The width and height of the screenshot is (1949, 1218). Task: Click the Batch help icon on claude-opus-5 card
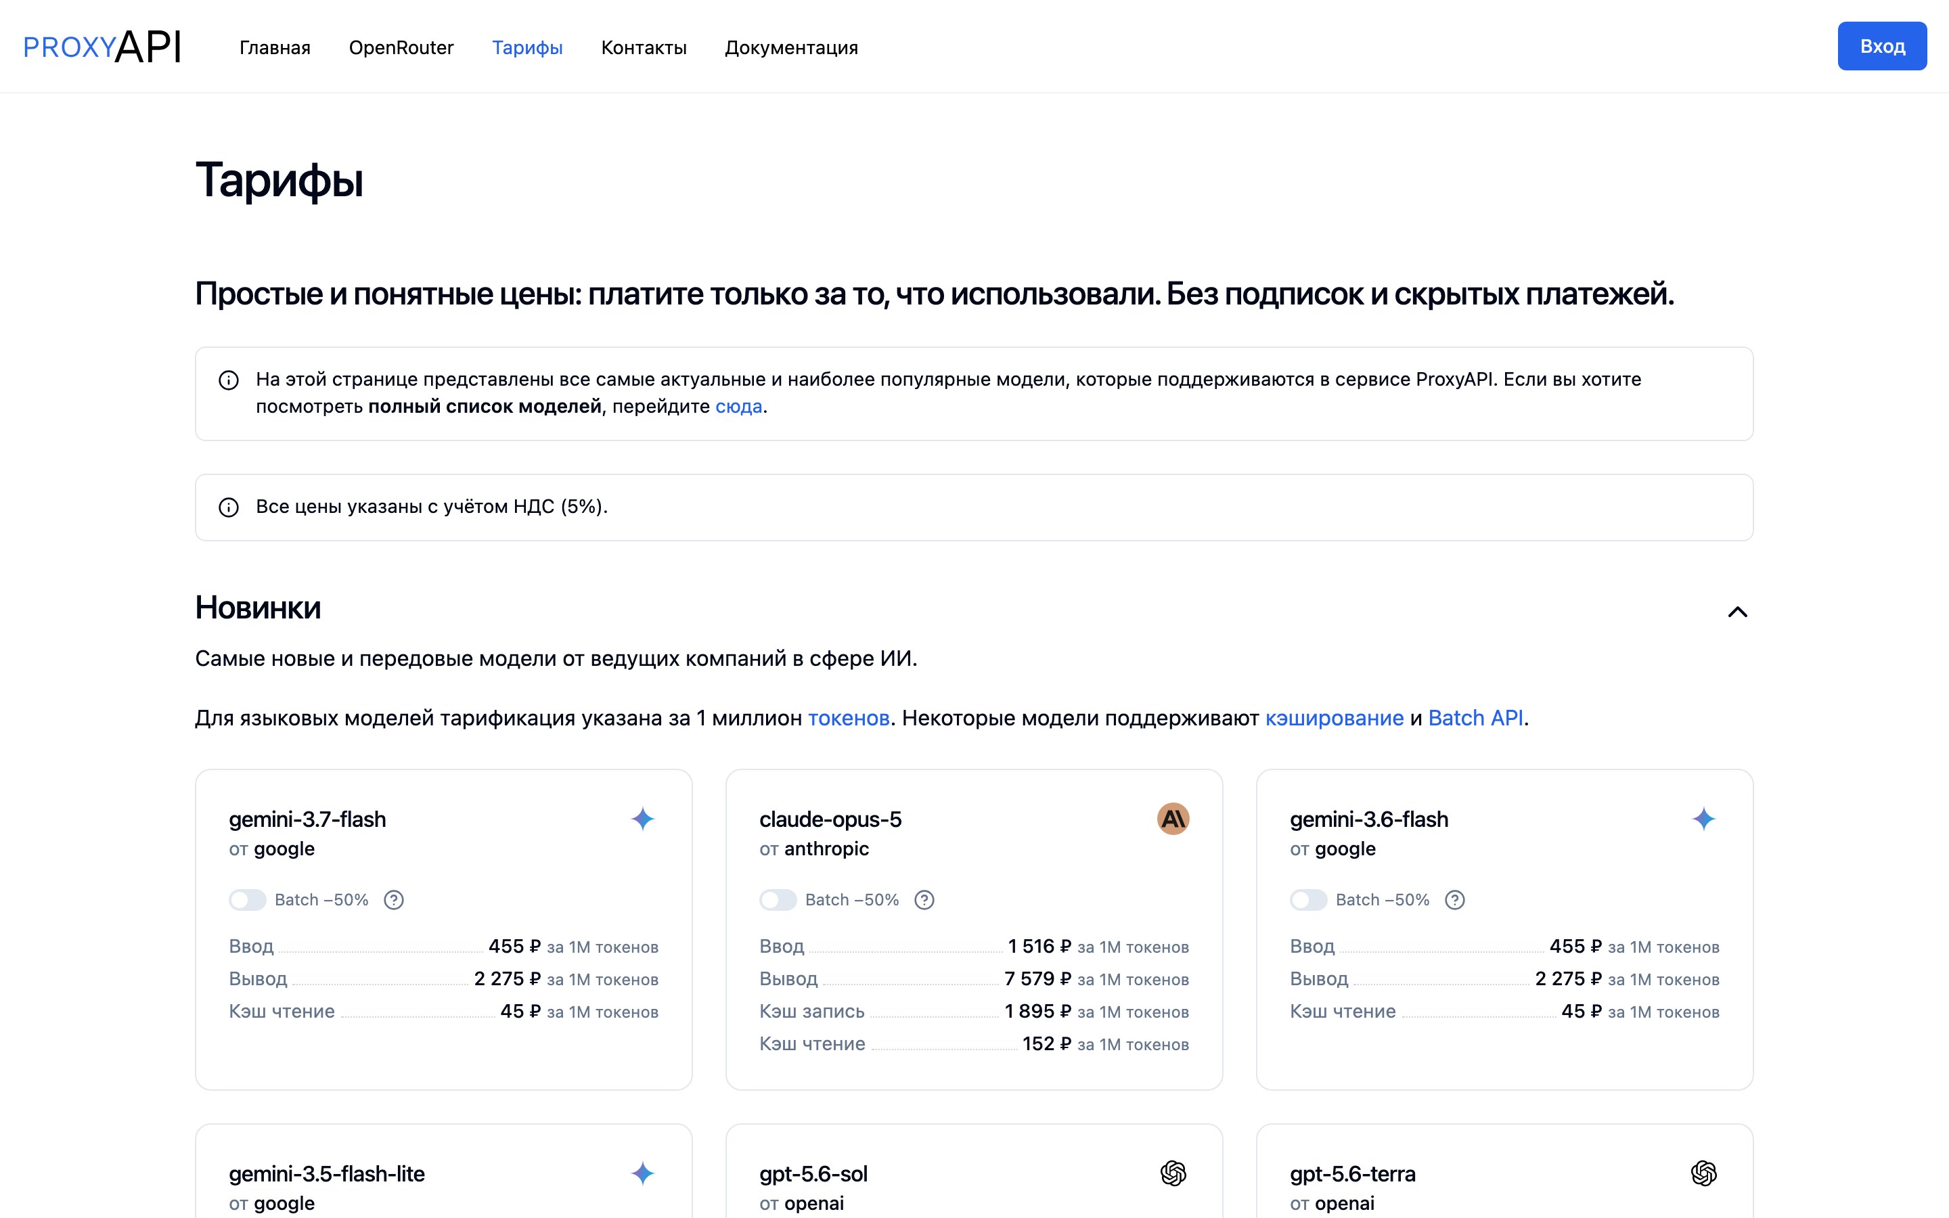(x=924, y=900)
